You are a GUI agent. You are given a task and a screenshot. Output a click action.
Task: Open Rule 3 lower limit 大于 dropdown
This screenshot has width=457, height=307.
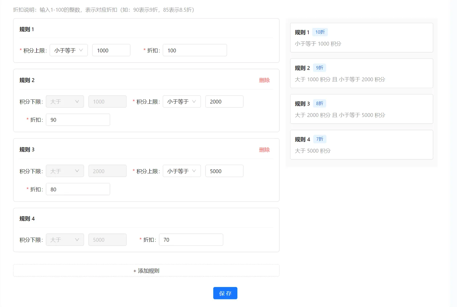[65, 171]
